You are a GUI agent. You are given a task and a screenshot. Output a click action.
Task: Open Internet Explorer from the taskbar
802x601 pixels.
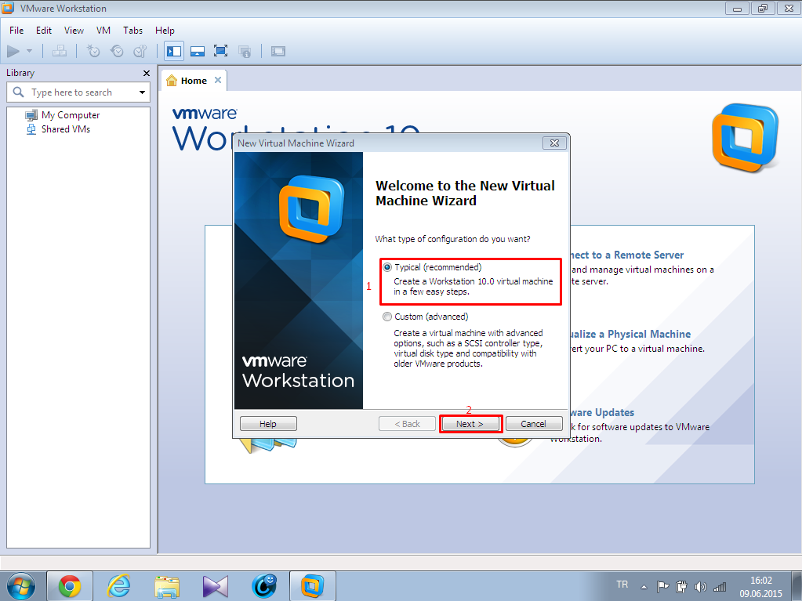point(118,585)
